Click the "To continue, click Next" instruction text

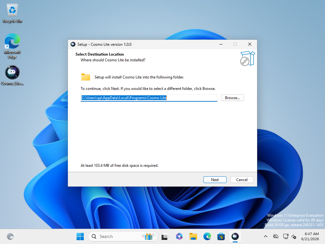tap(148, 89)
